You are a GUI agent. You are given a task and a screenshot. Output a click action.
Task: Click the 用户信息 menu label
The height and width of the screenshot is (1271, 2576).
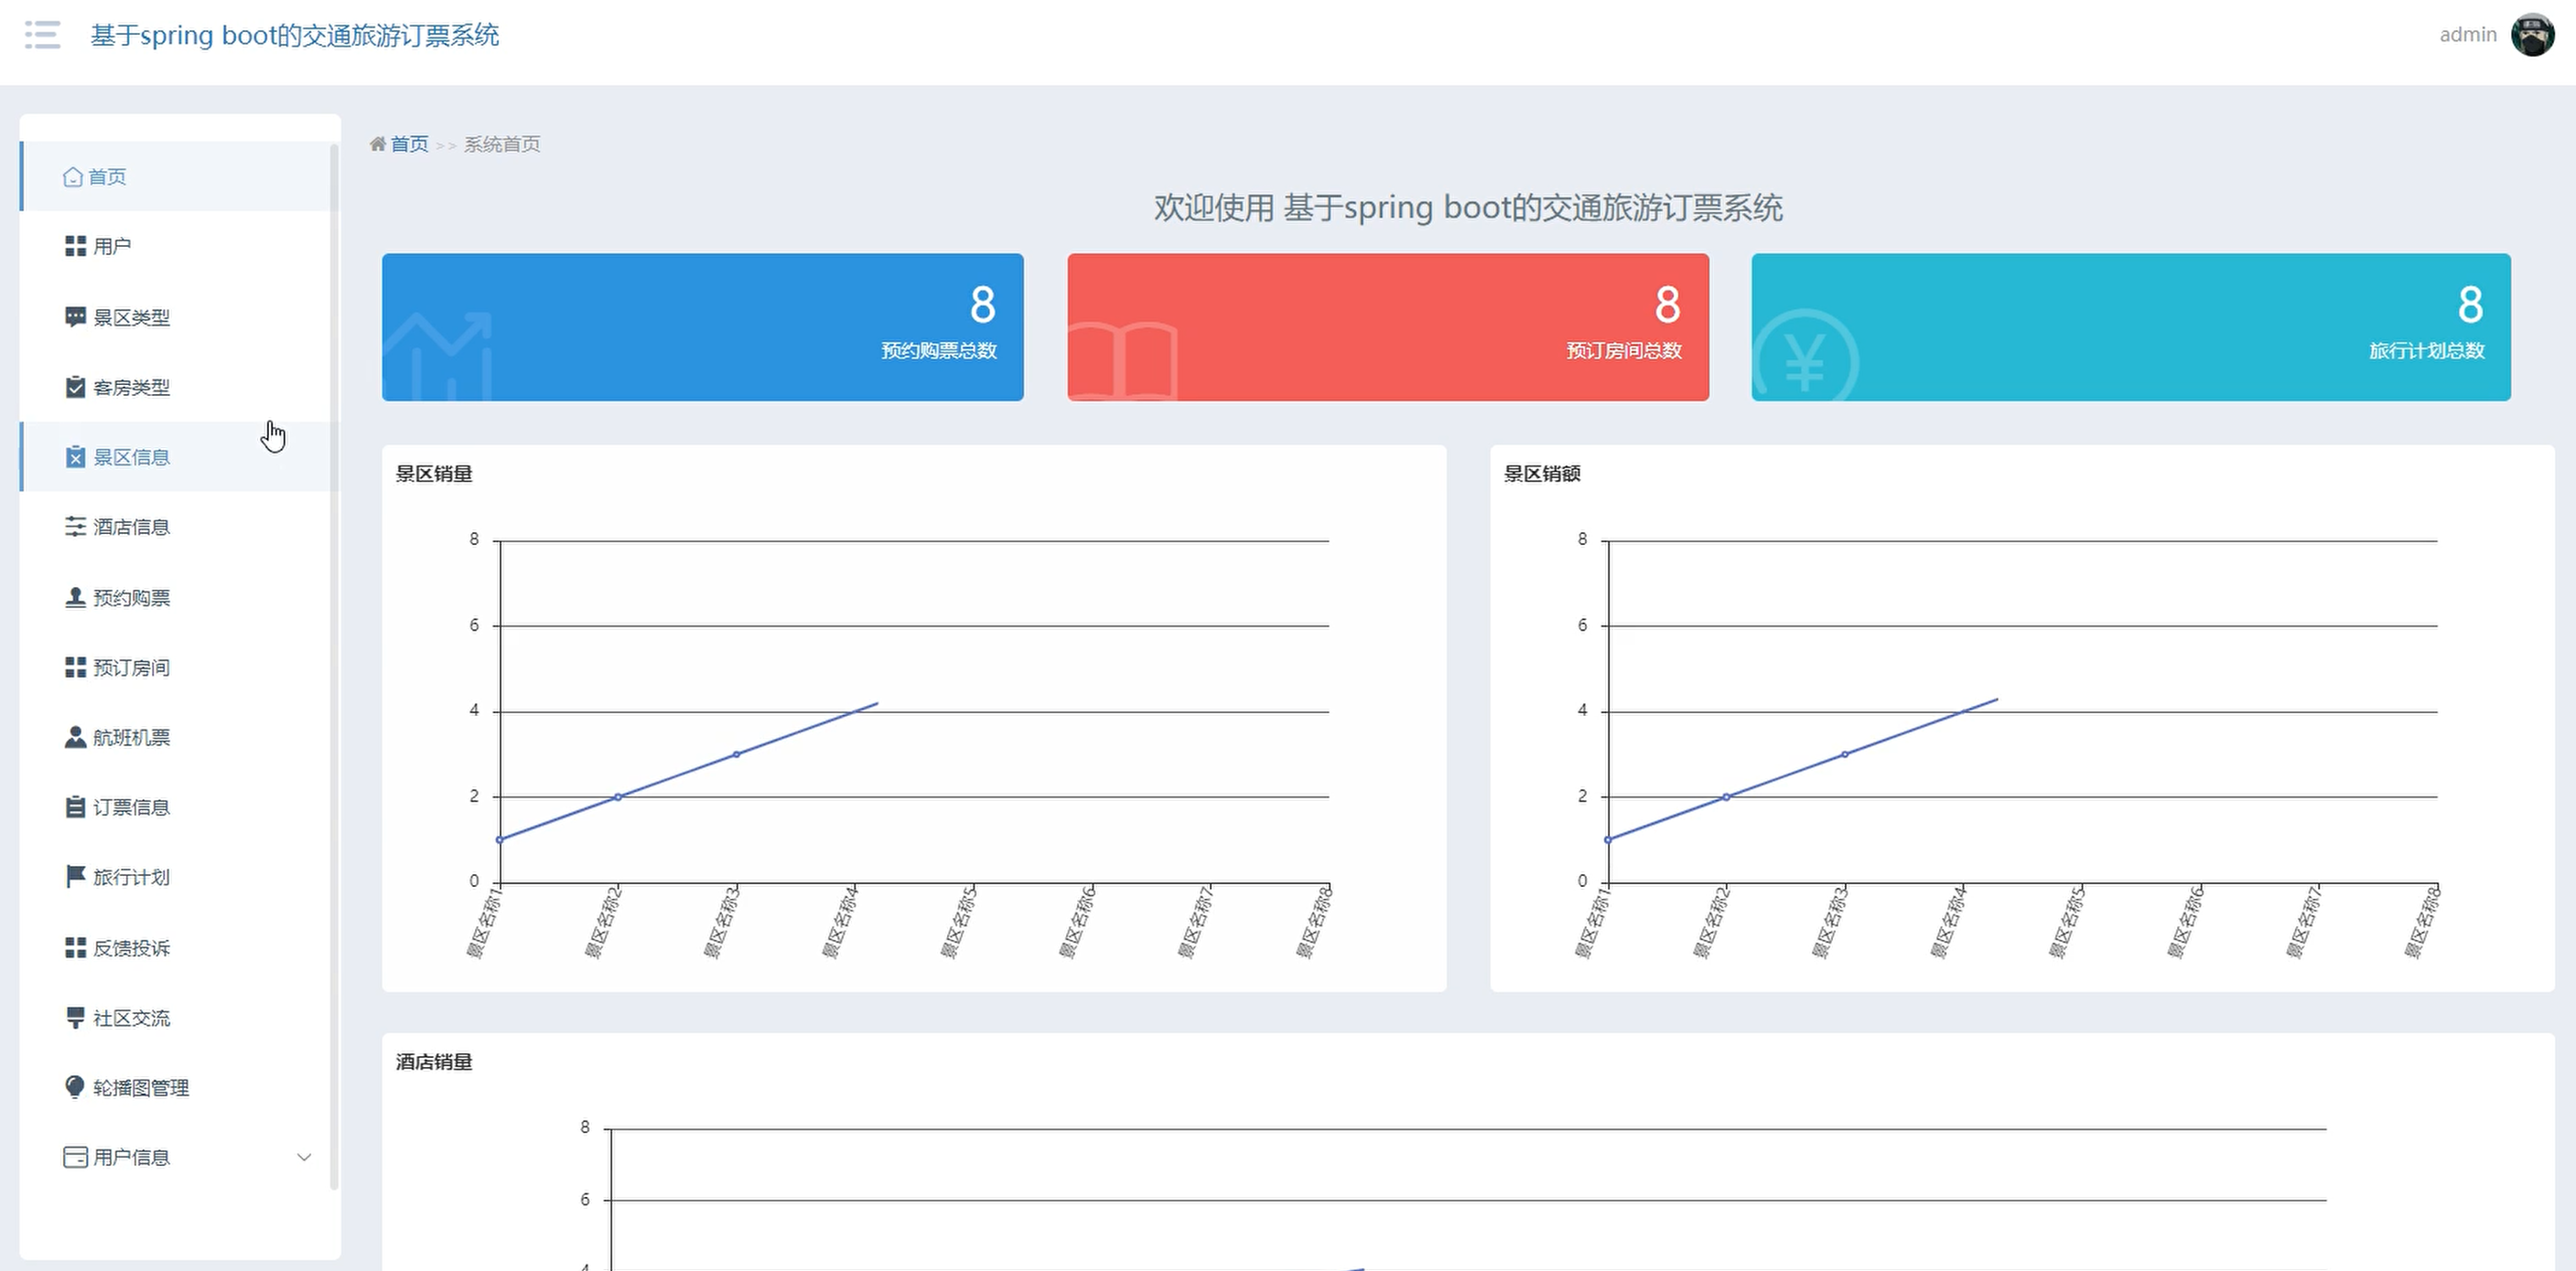coord(131,1157)
